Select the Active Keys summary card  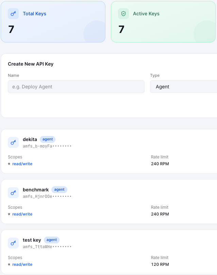pyautogui.click(x=163, y=22)
